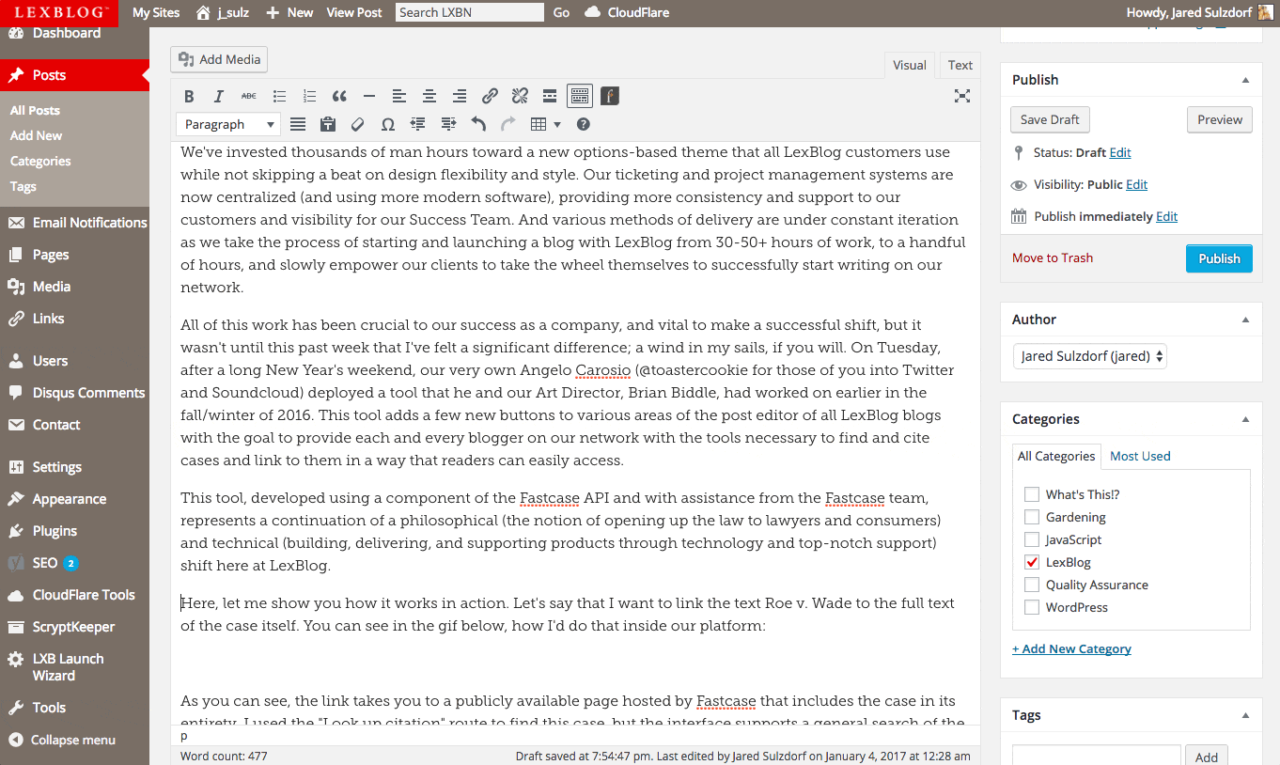Viewport: 1280px width, 765px height.
Task: Toggle bold formatting
Action: 189,96
